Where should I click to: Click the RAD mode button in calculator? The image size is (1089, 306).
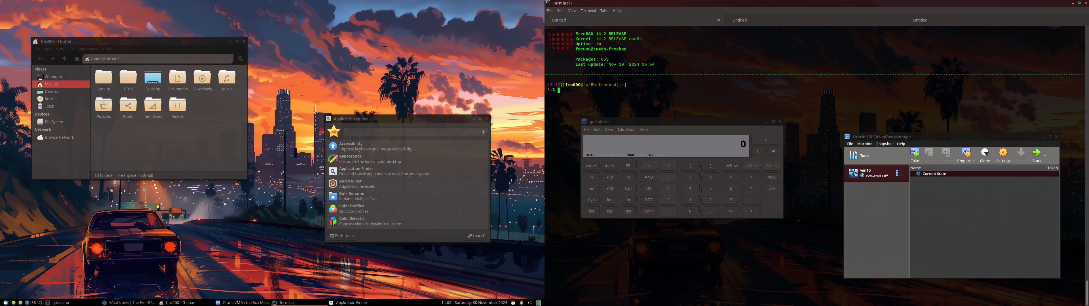[631, 155]
